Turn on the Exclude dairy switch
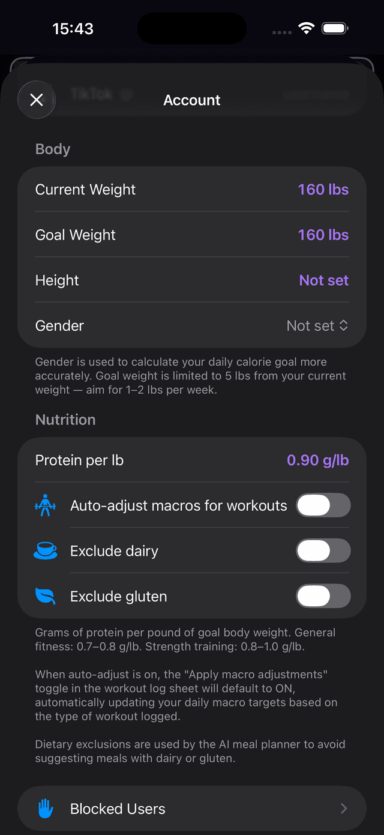Image resolution: width=384 pixels, height=835 pixels. [323, 550]
